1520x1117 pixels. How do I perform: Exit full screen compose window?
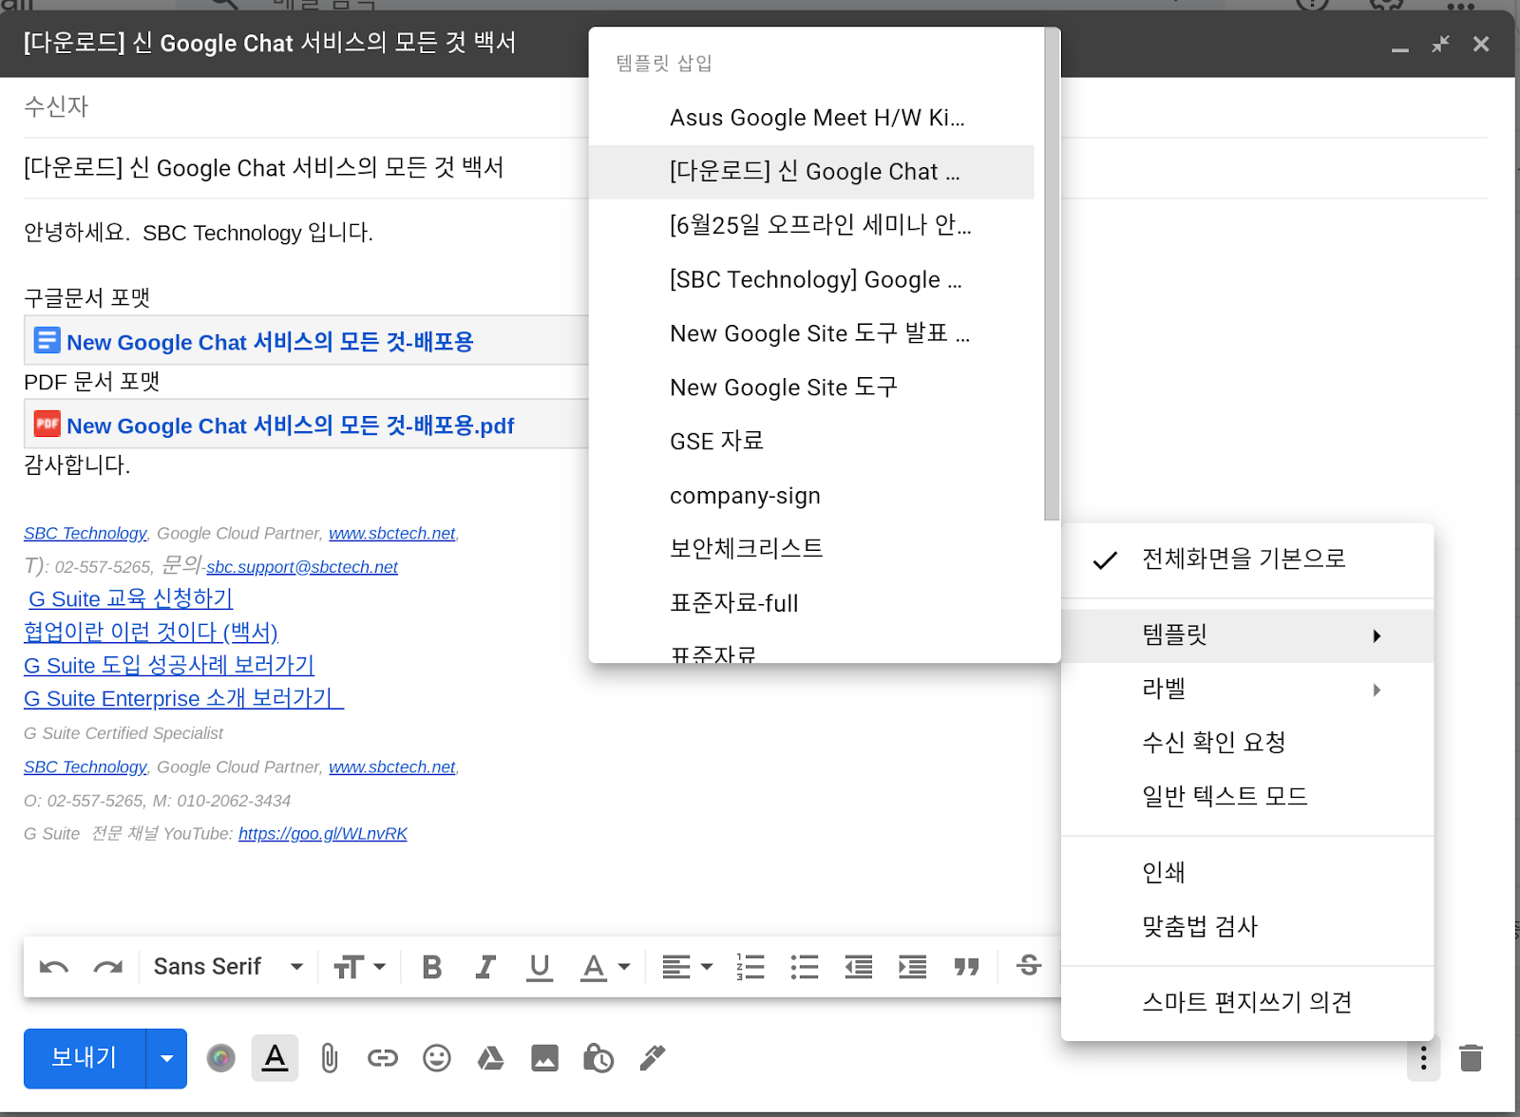point(1440,44)
